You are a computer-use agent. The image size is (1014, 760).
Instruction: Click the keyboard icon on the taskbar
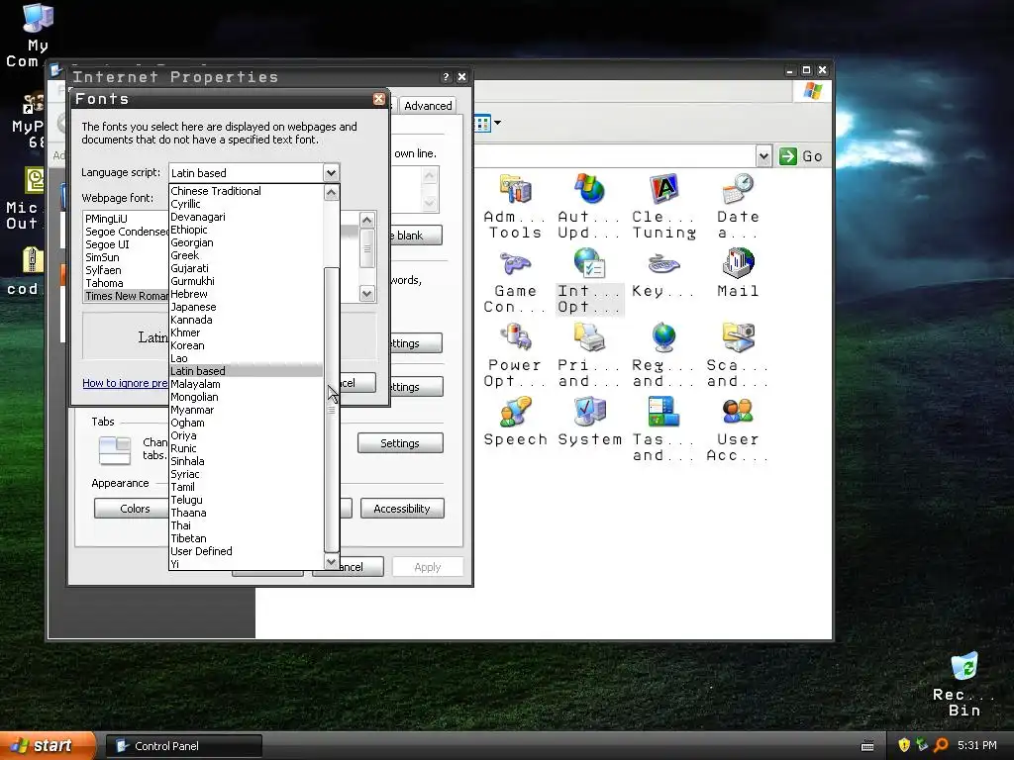[867, 746]
